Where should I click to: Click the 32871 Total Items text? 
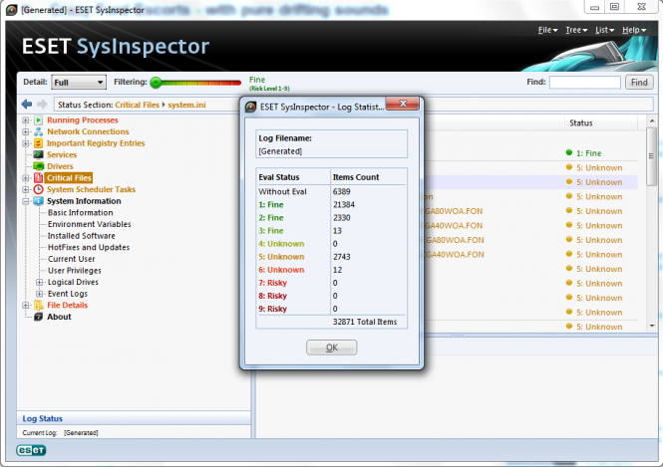[x=365, y=322]
